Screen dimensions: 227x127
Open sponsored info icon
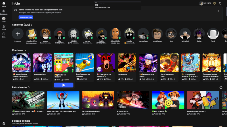pos(221,87)
